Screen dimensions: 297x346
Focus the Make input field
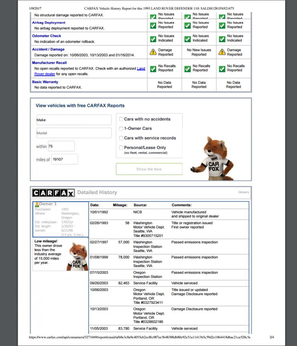tap(74, 120)
